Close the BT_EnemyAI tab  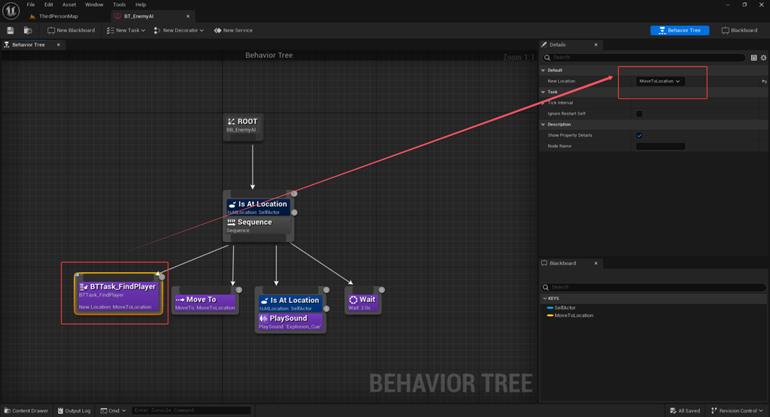point(188,17)
